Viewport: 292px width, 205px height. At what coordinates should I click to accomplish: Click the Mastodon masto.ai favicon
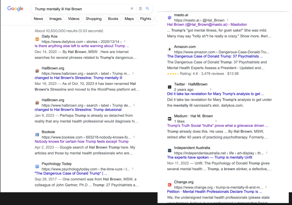click(170, 17)
